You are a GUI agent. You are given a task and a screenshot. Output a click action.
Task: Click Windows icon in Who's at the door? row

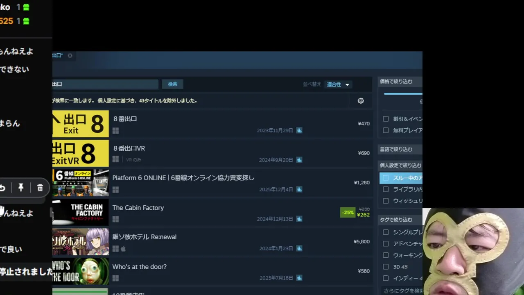pos(115,278)
